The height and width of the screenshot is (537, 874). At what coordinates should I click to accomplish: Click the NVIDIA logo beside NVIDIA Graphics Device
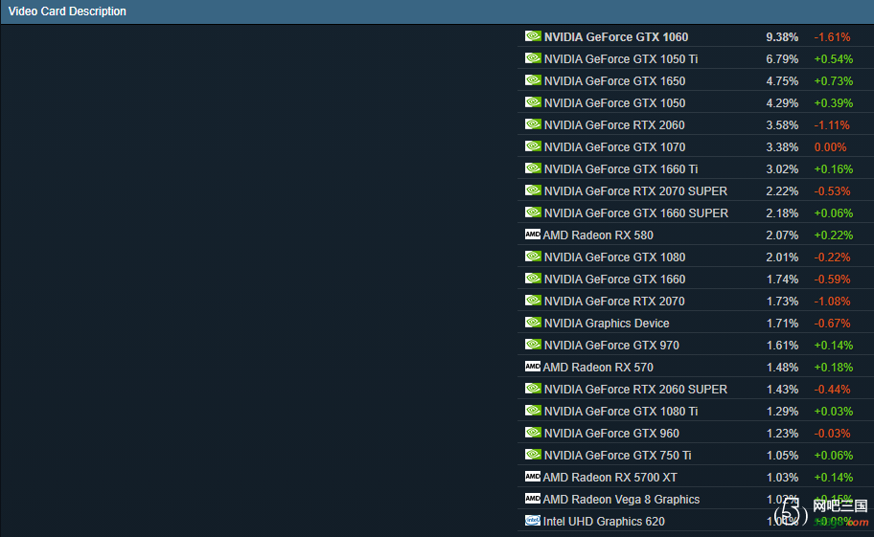[533, 323]
